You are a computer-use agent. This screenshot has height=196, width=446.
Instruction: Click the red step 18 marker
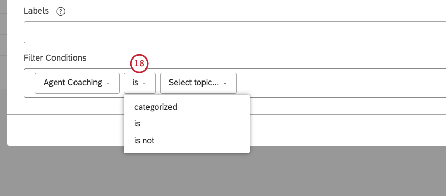(140, 63)
